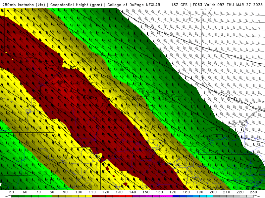Click the 140 label on the color scale
Screen dimensions: 265x198
click(x=132, y=192)
